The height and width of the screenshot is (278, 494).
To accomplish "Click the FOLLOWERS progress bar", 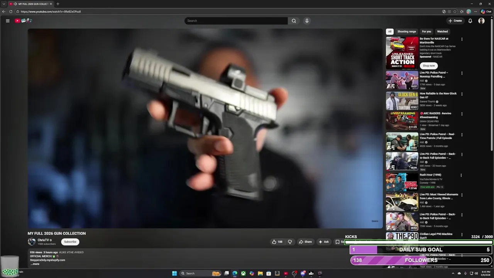I will point(421,260).
